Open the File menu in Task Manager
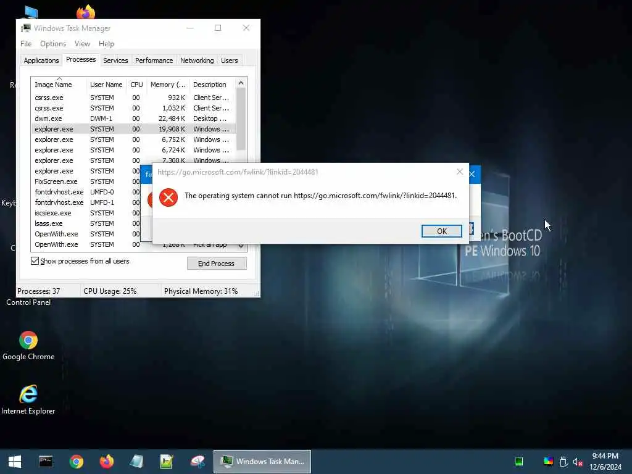 pos(26,44)
